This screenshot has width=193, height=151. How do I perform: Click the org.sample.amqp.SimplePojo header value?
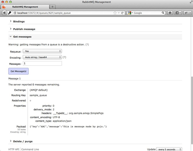point(86,113)
